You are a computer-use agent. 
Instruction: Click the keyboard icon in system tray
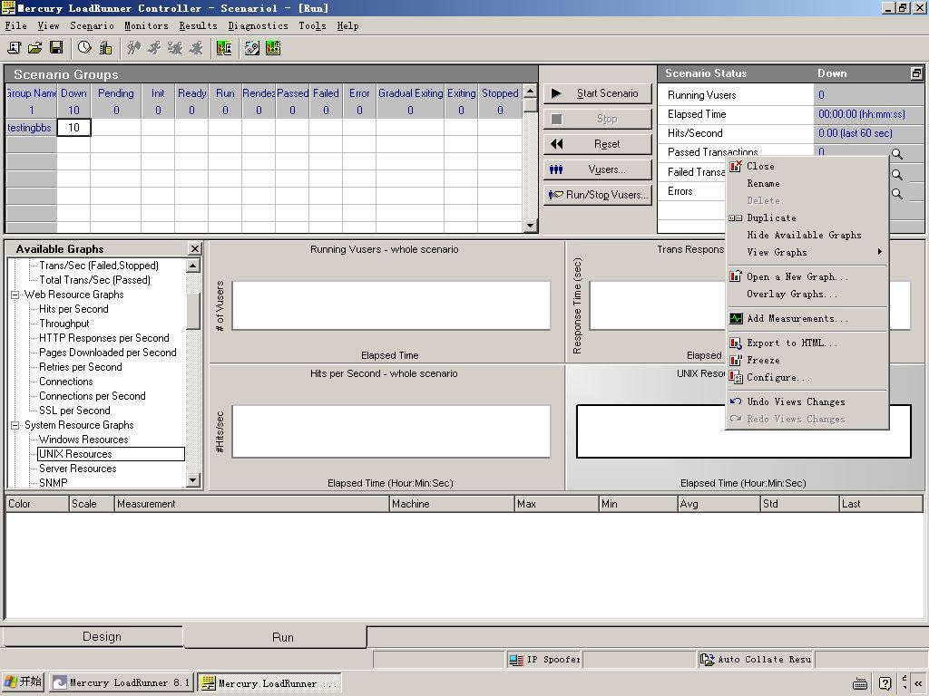[x=859, y=683]
